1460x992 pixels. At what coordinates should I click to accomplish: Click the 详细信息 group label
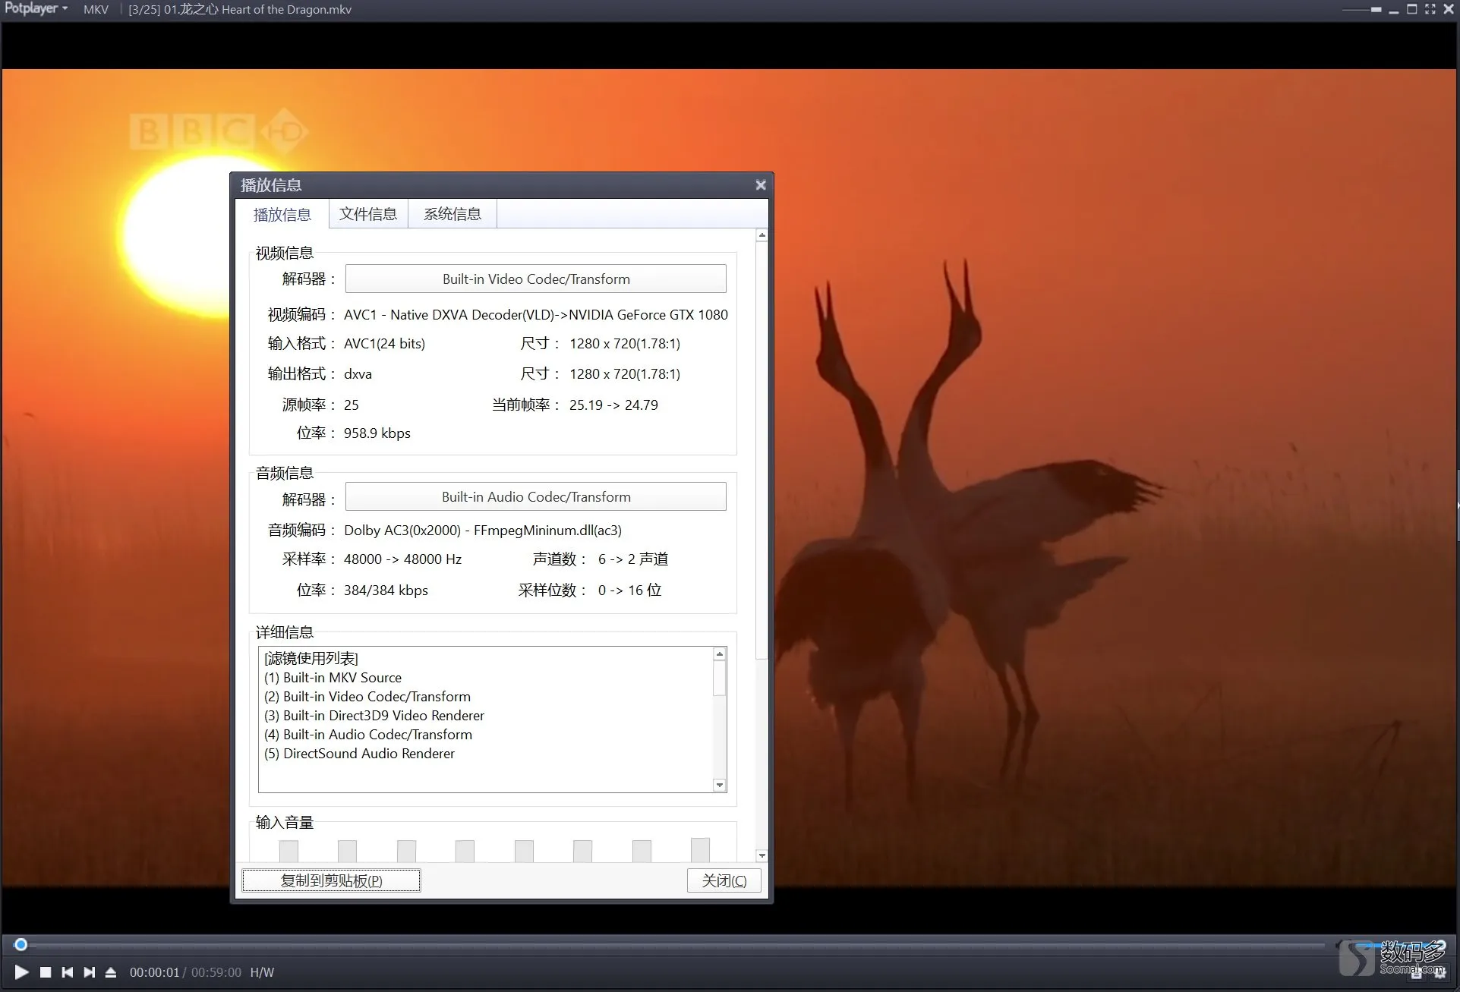[x=285, y=632]
